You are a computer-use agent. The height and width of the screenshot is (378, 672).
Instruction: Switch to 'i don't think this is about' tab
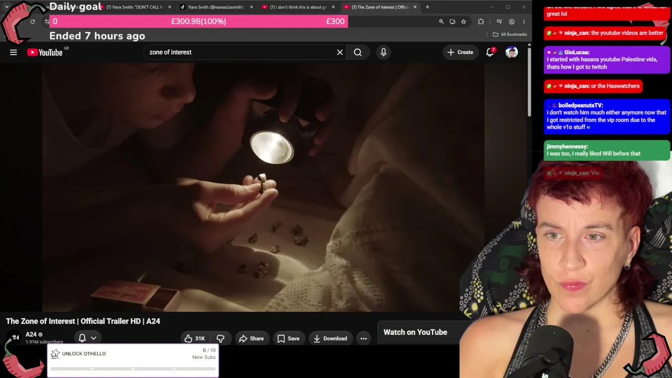tap(298, 7)
